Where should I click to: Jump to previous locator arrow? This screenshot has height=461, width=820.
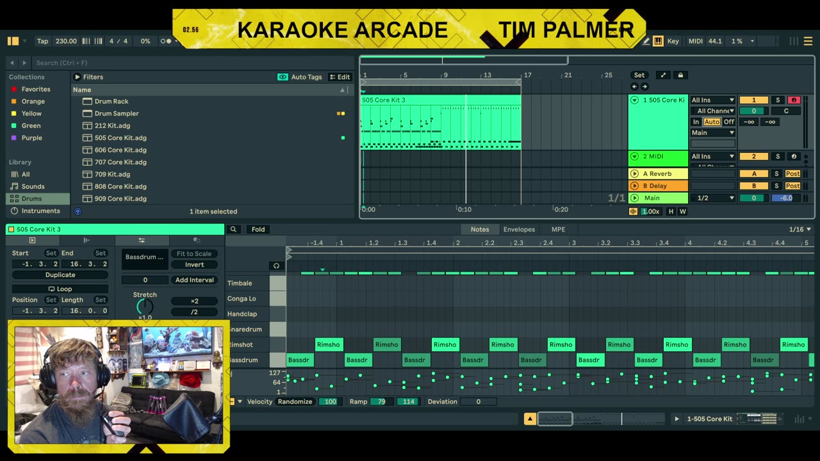[634, 86]
